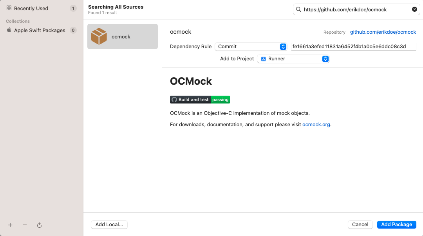The height and width of the screenshot is (236, 423).
Task: Click the Recently Used grid icon
Action: click(x=10, y=8)
